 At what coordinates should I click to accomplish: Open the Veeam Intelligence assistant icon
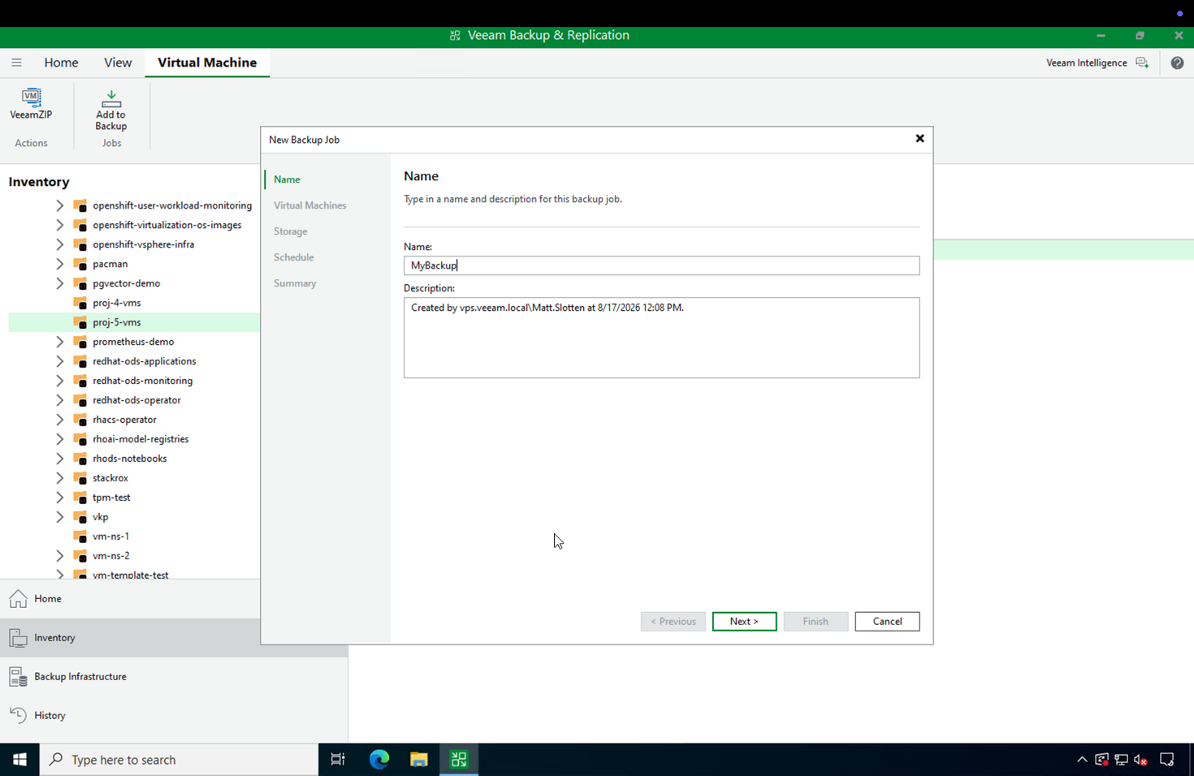click(x=1142, y=63)
